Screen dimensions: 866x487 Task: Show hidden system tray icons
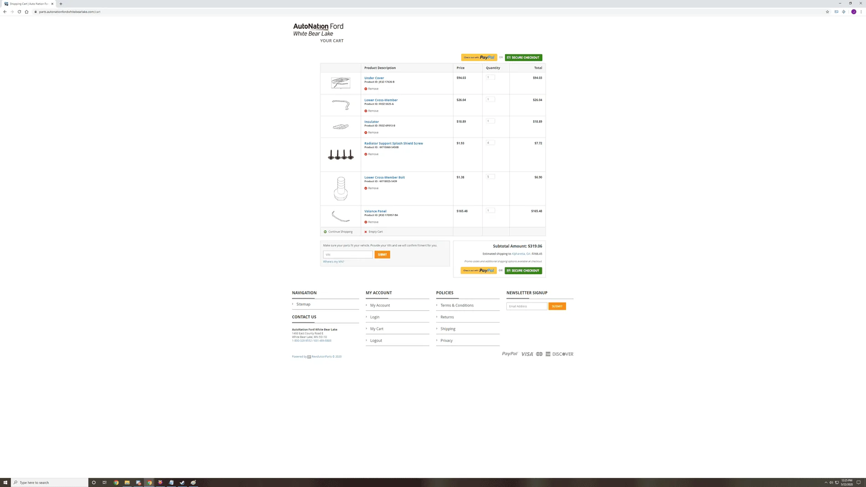(x=826, y=482)
